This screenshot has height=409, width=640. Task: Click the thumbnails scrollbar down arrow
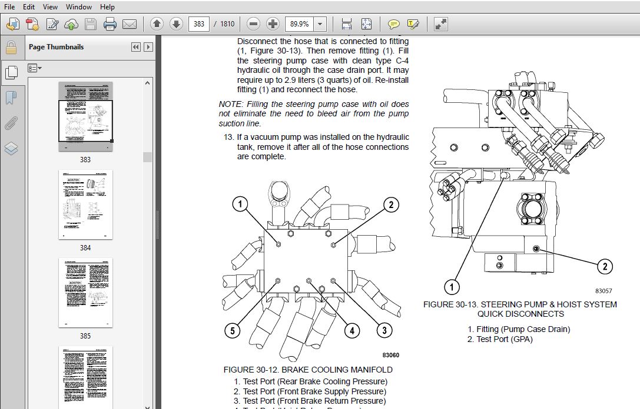147,407
